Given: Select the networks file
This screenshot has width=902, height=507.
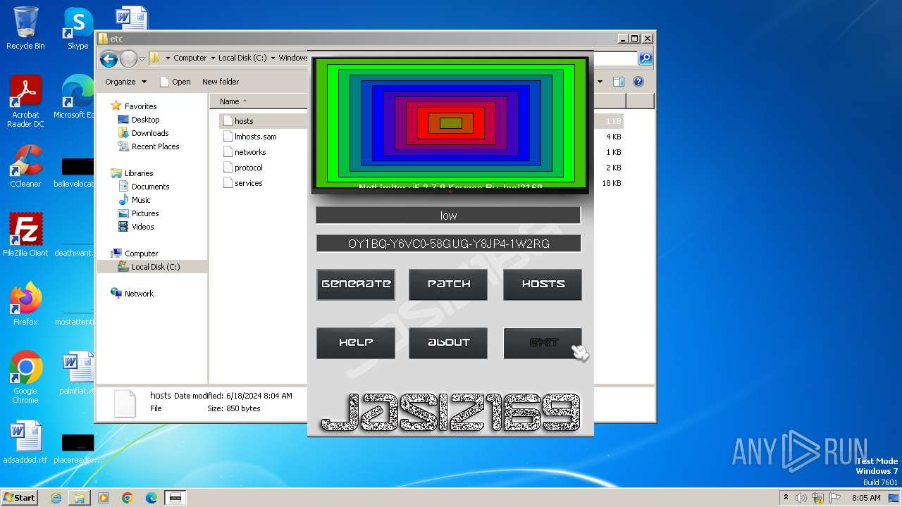Looking at the screenshot, I should (250, 152).
